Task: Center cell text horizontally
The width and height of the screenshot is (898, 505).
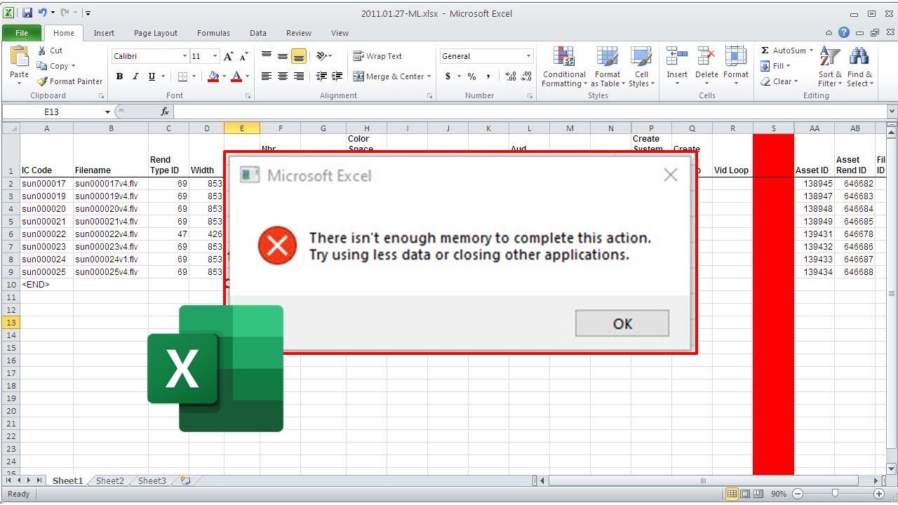Action: [x=282, y=76]
